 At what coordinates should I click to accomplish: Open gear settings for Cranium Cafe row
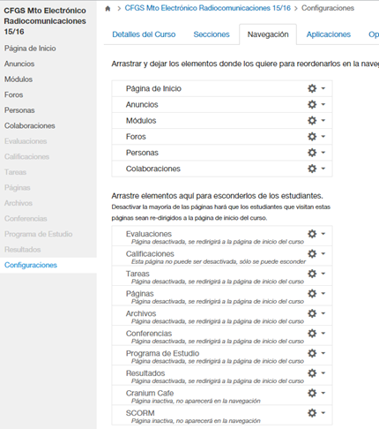[x=312, y=393]
